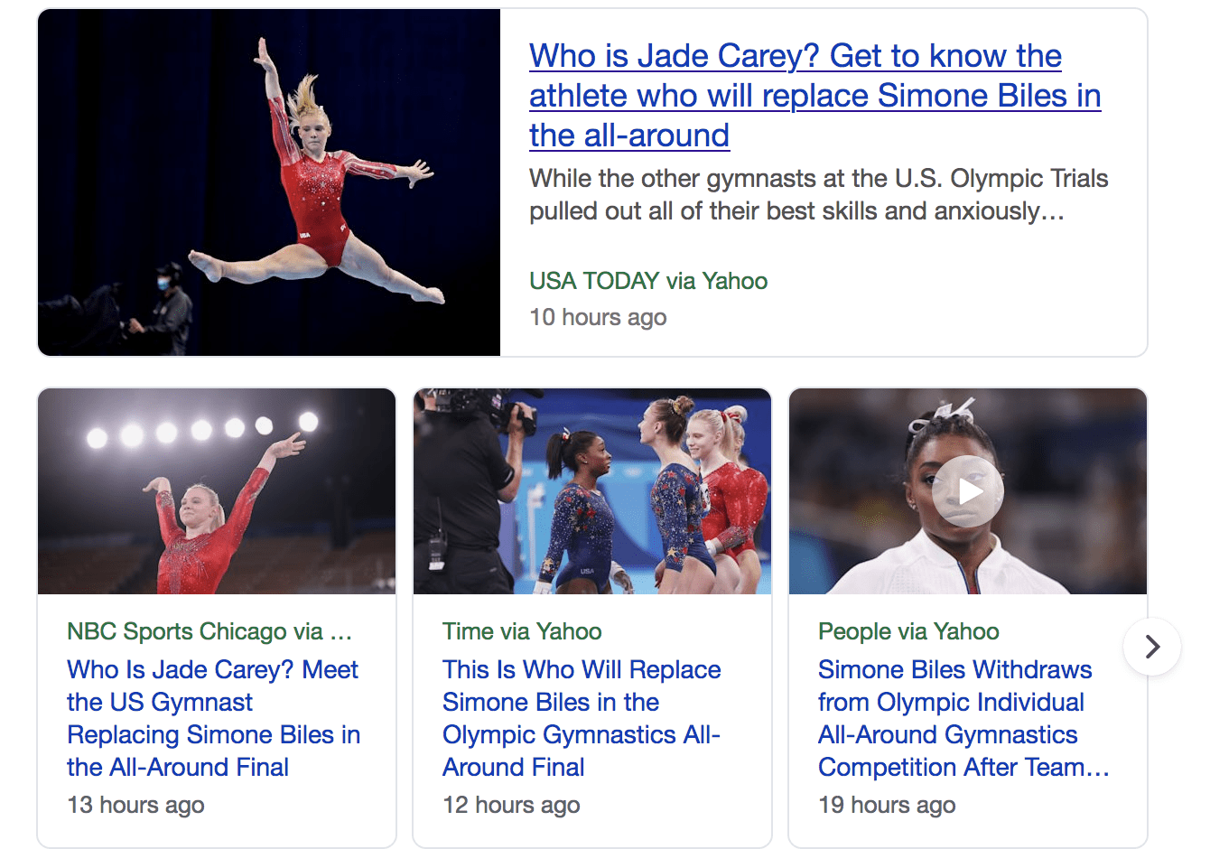Viewport: 1210px width, 849px height.
Task: Click the 'USA TODAY via Yahoo' source
Action: [x=648, y=281]
